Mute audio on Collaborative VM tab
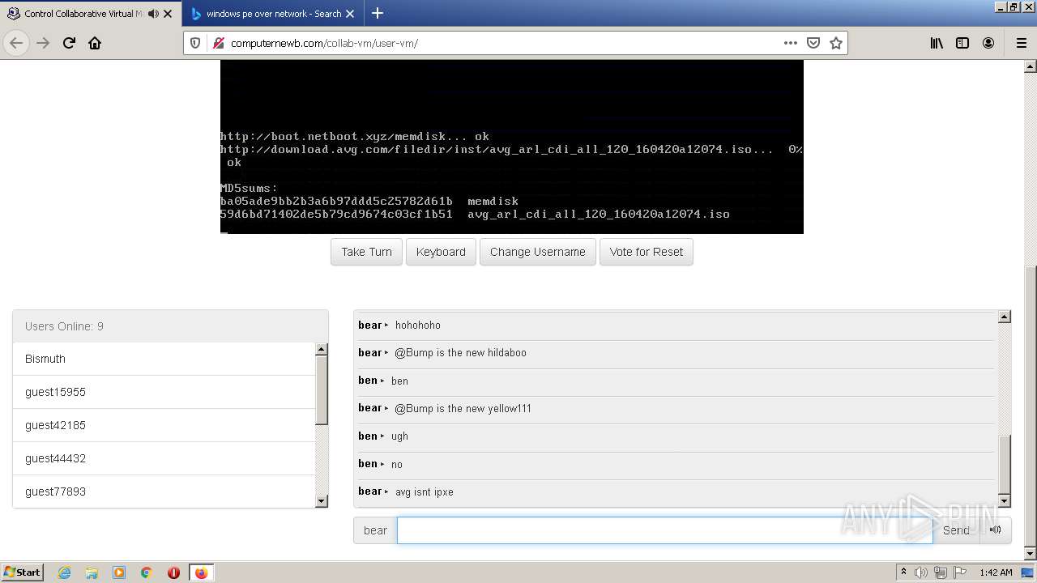The image size is (1037, 583). click(153, 14)
